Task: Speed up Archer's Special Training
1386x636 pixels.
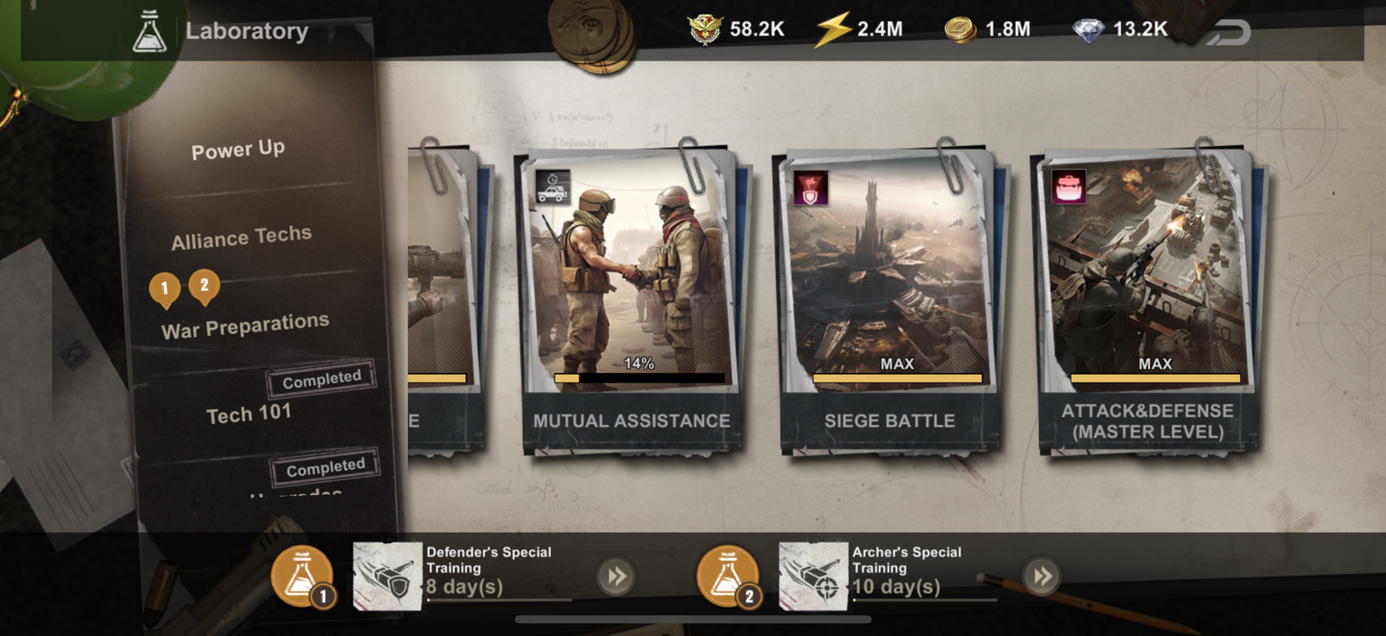Action: 1041,576
